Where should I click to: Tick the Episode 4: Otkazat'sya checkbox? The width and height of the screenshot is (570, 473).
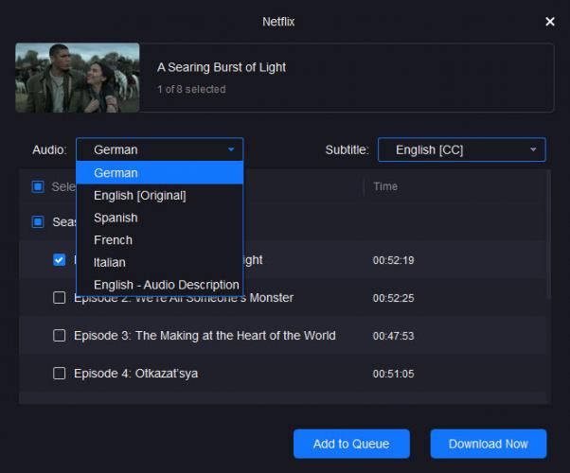(x=59, y=374)
